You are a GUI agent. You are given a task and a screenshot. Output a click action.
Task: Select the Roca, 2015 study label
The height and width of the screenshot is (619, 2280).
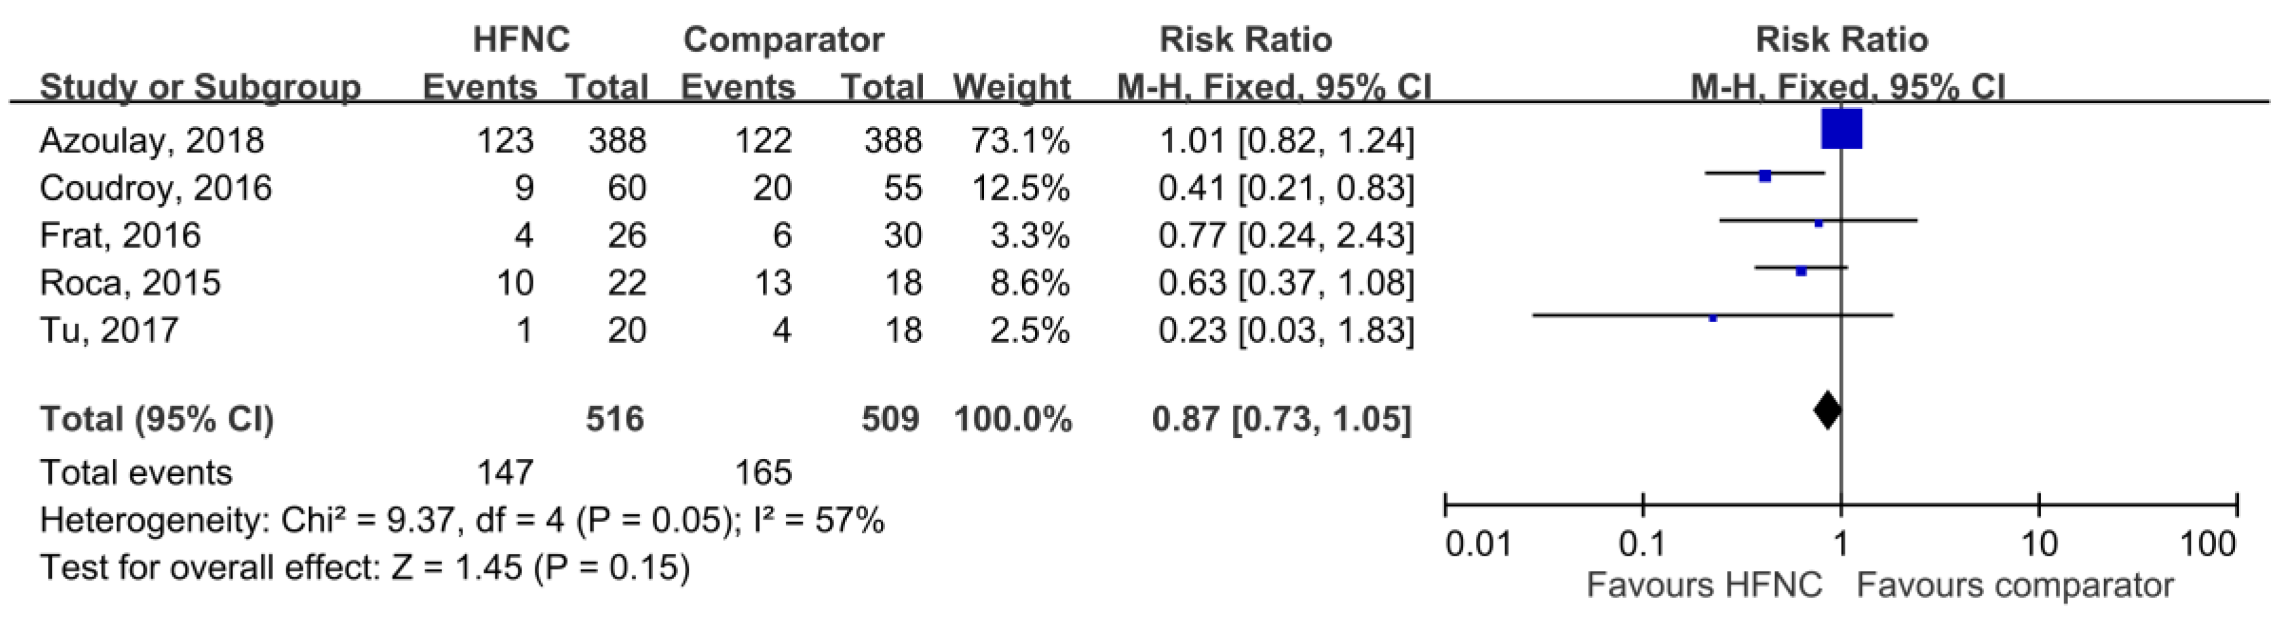coord(130,283)
